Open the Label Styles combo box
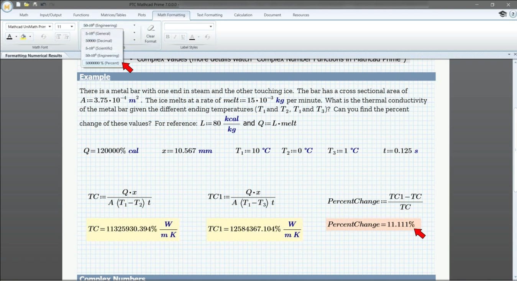The image size is (517, 281). pos(189,26)
